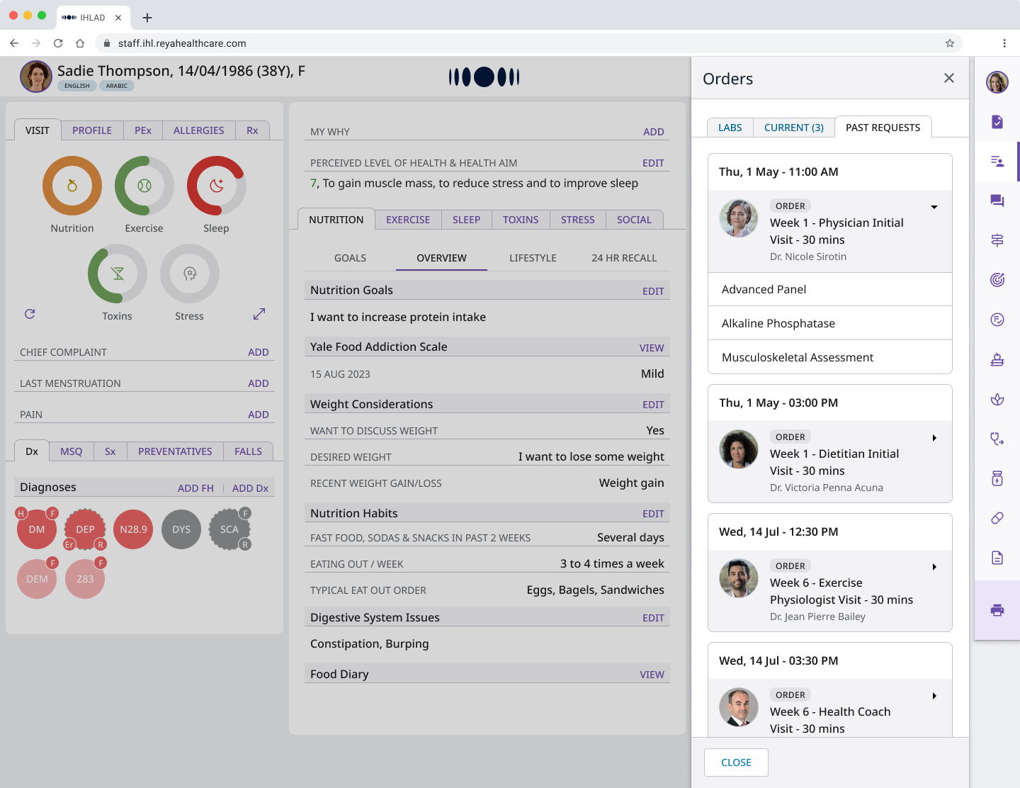Click the expand arrows icon near Stress

tap(259, 314)
